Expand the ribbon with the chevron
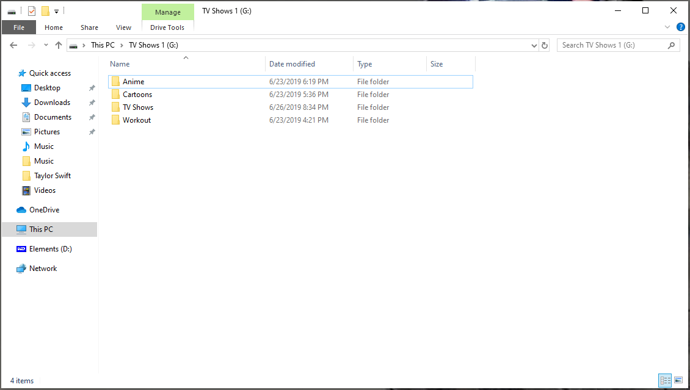Viewport: 690px width, 390px height. pyautogui.click(x=667, y=27)
